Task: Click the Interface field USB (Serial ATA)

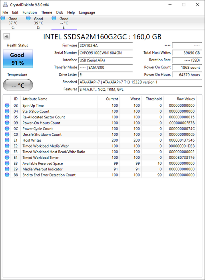Action: point(105,60)
